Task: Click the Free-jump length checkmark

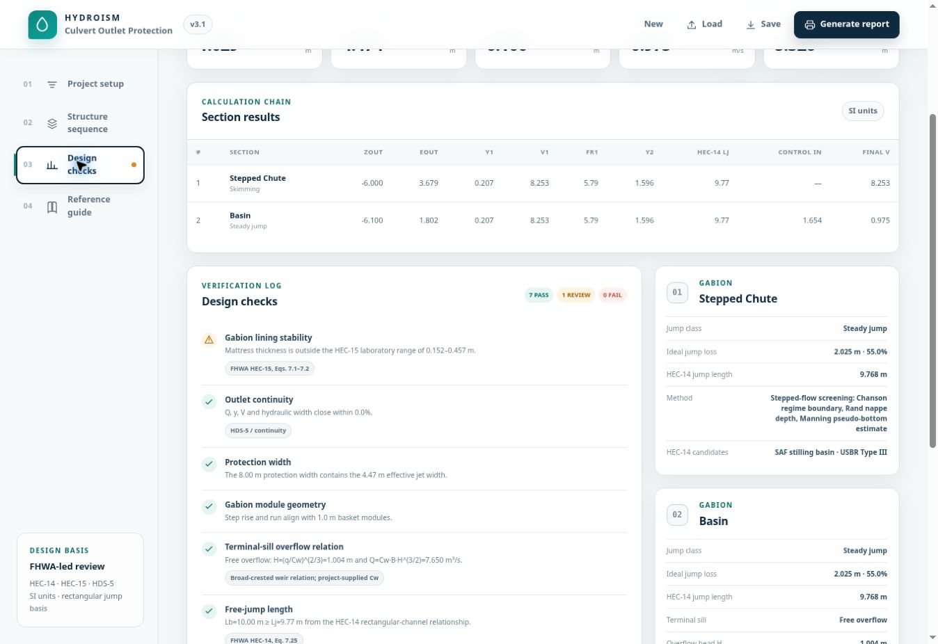Action: pos(209,611)
